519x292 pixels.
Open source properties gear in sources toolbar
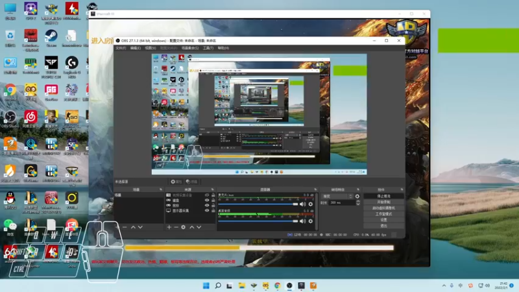(x=184, y=227)
